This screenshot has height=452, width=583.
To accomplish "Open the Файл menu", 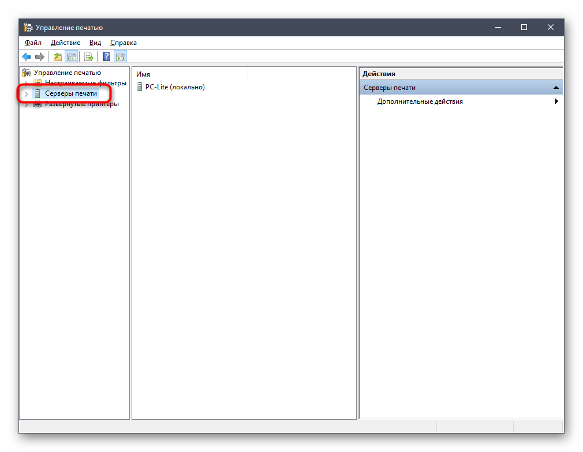I will (x=33, y=43).
